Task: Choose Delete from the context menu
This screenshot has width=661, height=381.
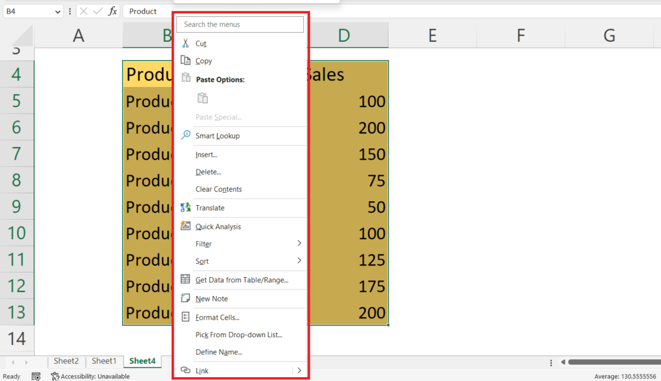Action: (x=207, y=171)
